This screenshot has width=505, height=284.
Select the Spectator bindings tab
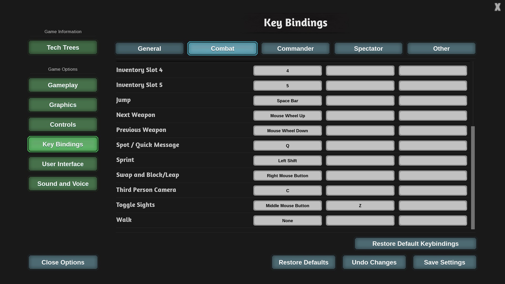click(368, 49)
